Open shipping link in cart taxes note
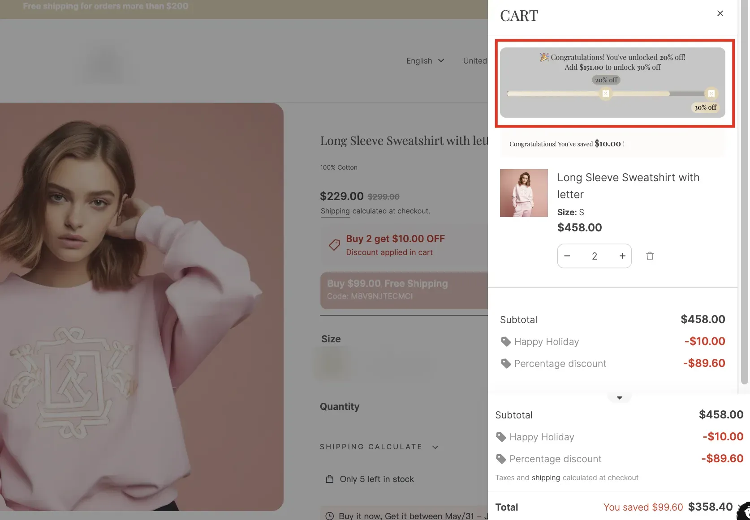 point(545,478)
